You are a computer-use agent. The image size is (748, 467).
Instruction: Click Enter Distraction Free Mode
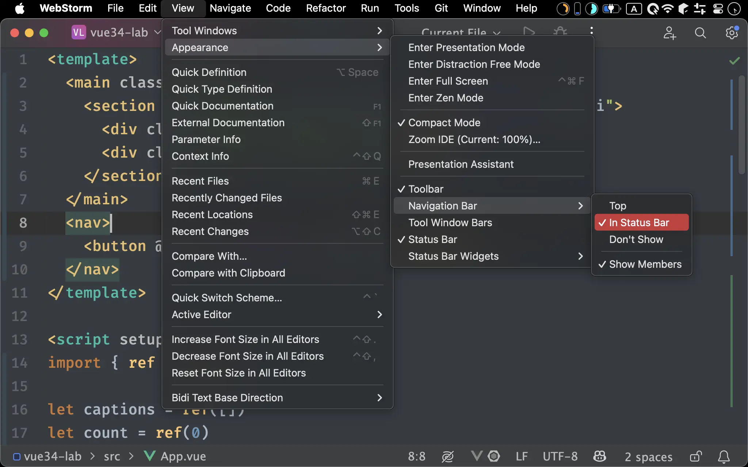click(x=492, y=64)
